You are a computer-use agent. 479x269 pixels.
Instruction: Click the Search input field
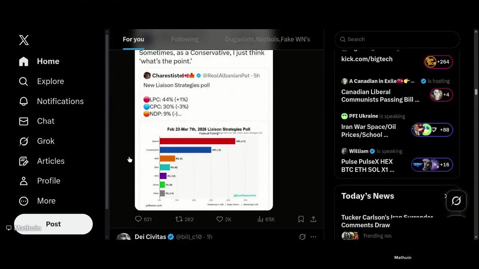[x=400, y=39]
